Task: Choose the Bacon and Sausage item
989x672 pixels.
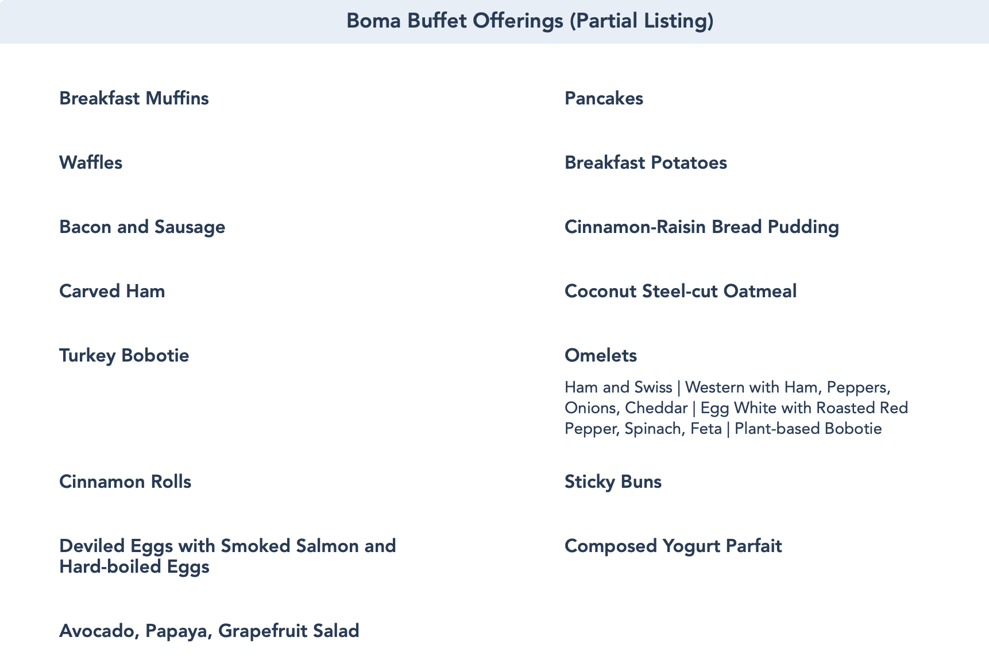Action: click(x=142, y=227)
